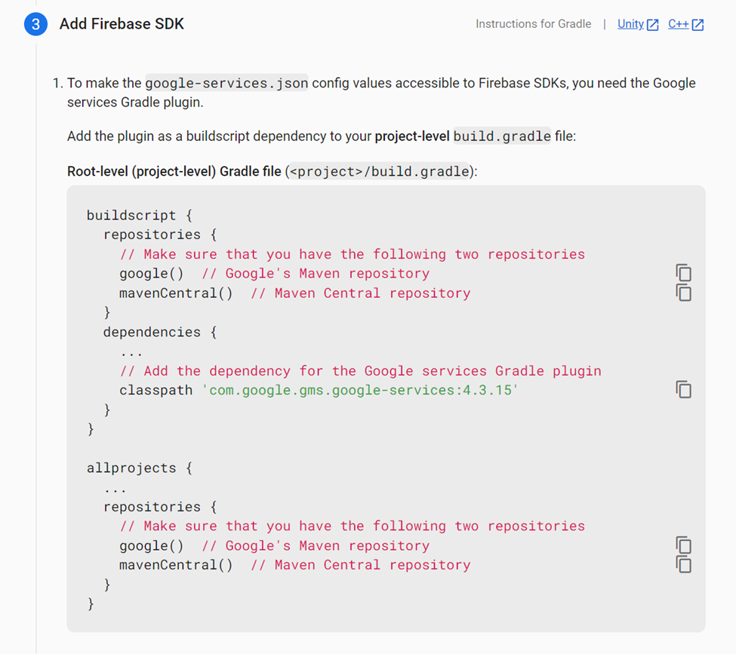
Task: Open the Unity instructions link
Action: coord(638,24)
